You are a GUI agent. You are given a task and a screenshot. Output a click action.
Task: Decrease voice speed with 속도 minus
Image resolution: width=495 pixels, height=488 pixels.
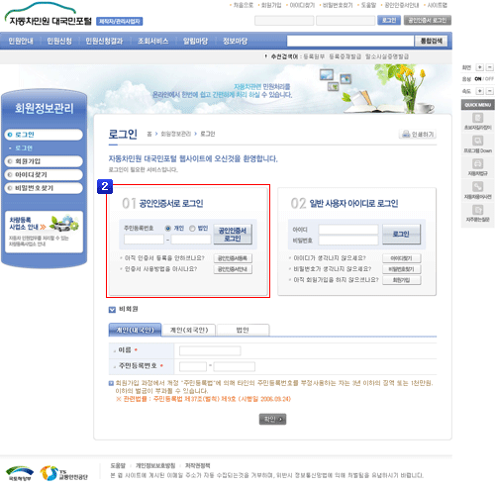click(x=490, y=91)
